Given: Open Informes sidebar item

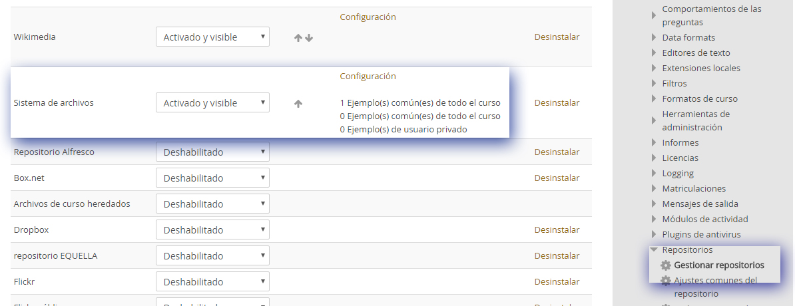Looking at the screenshot, I should [680, 143].
